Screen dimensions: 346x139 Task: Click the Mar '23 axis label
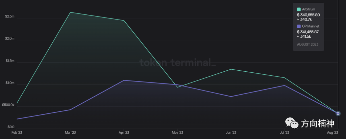(x=70, y=132)
